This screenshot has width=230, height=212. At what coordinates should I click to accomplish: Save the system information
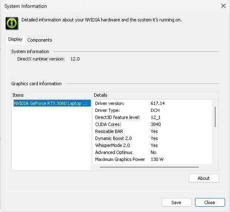click(177, 203)
